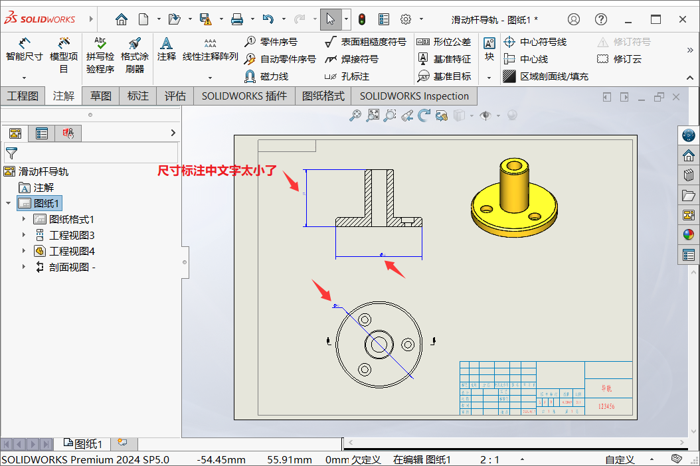
Task: Expand 图纸格式1 tree node
Action: coord(24,219)
